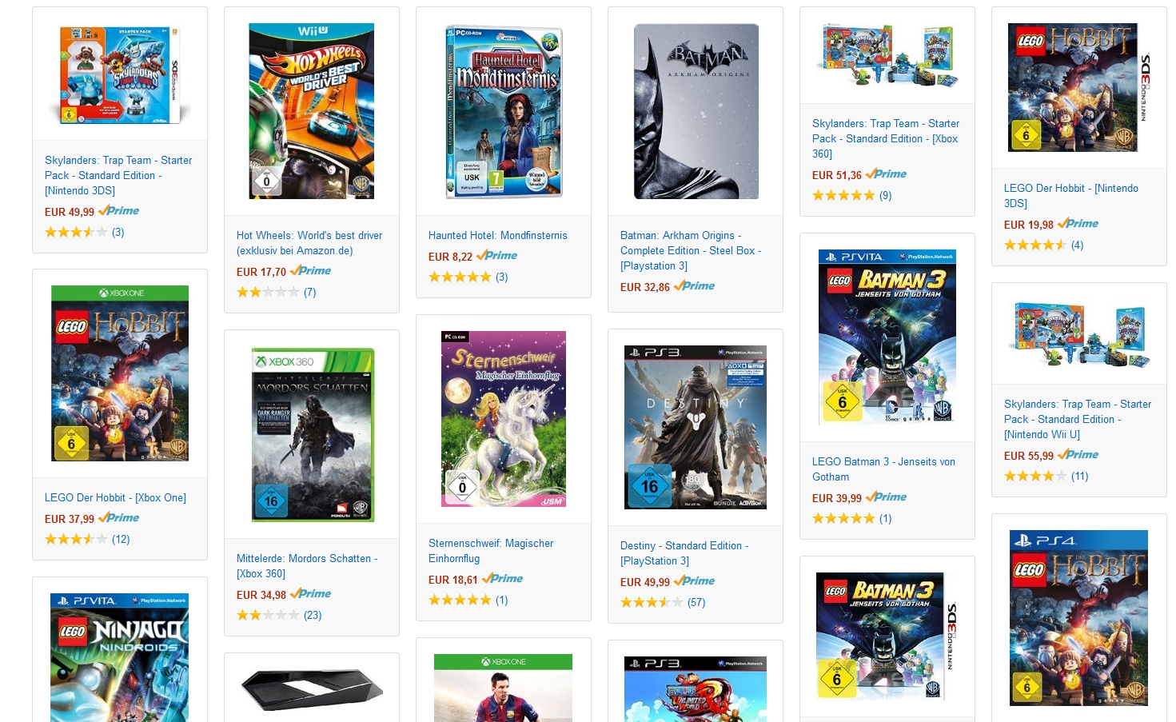This screenshot has height=722, width=1176.
Task: Select LEGO Hobbit Xbox One cover image
Action: (120, 373)
